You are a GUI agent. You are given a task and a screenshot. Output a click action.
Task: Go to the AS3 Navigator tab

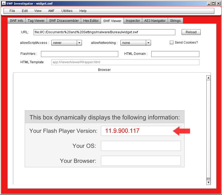coord(155,21)
